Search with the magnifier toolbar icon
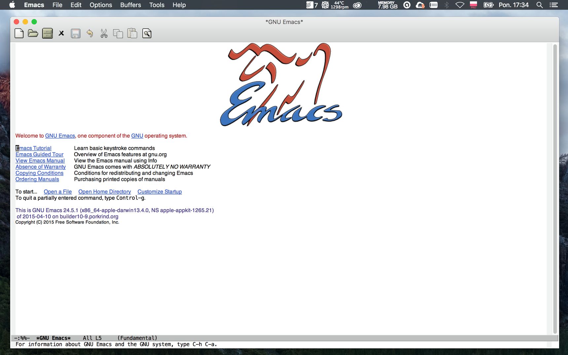Screen dimensions: 568x355 147,33
